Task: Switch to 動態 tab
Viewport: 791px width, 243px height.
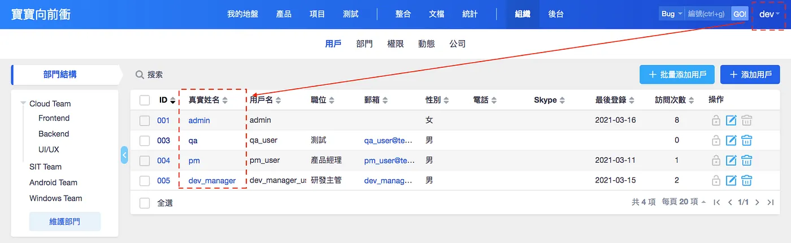Action: tap(427, 44)
